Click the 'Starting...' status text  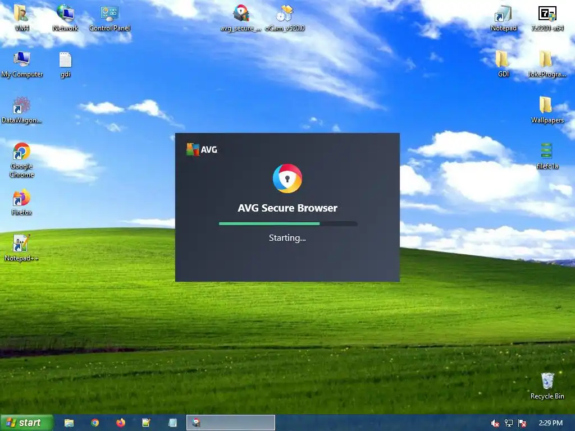[x=287, y=238]
